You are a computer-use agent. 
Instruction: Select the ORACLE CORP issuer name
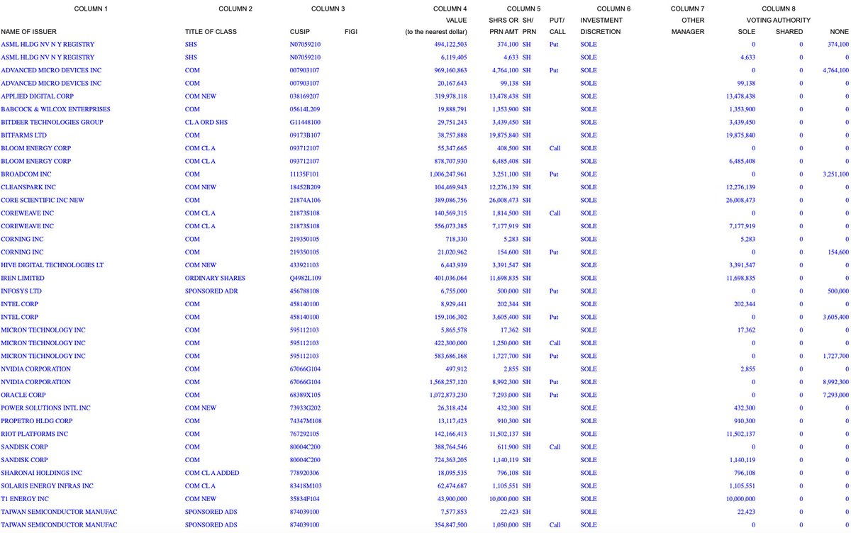click(x=23, y=395)
